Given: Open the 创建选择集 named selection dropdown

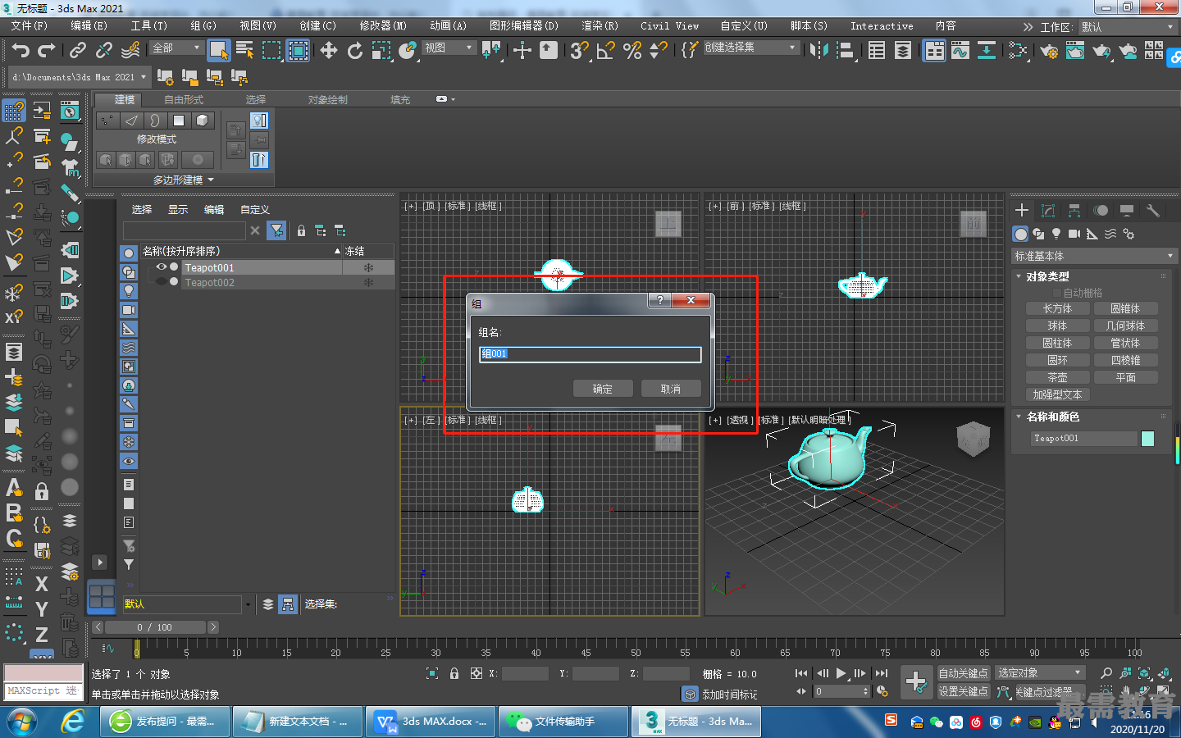Looking at the screenshot, I should [x=751, y=48].
